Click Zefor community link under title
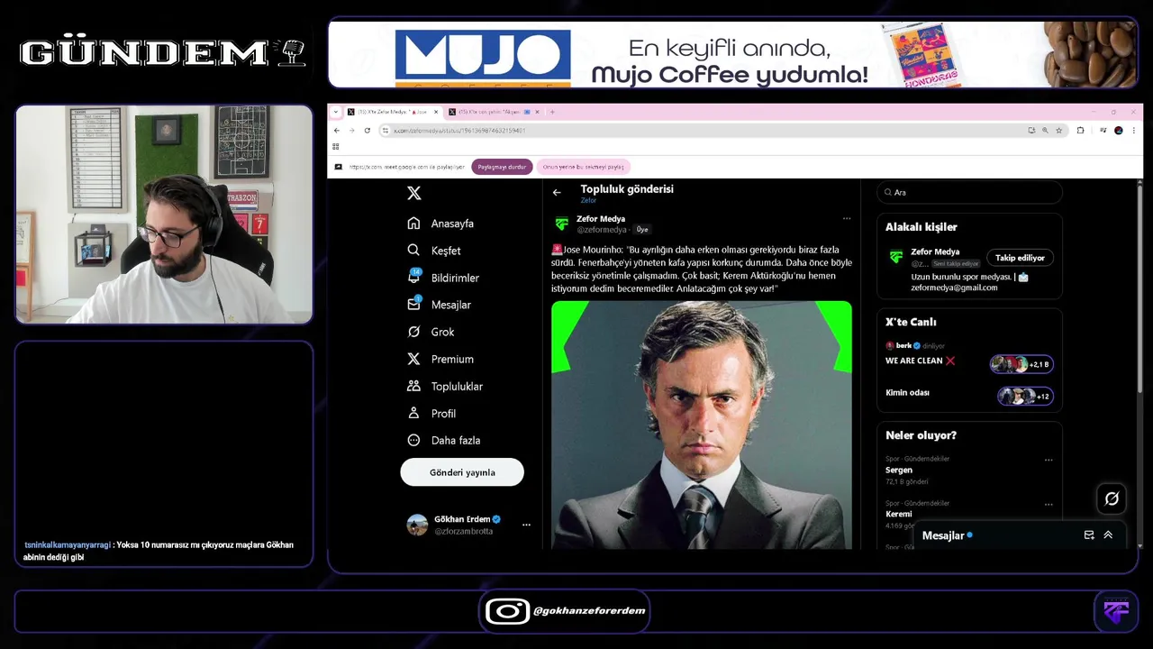Screen dimensions: 1153x649 point(588,200)
